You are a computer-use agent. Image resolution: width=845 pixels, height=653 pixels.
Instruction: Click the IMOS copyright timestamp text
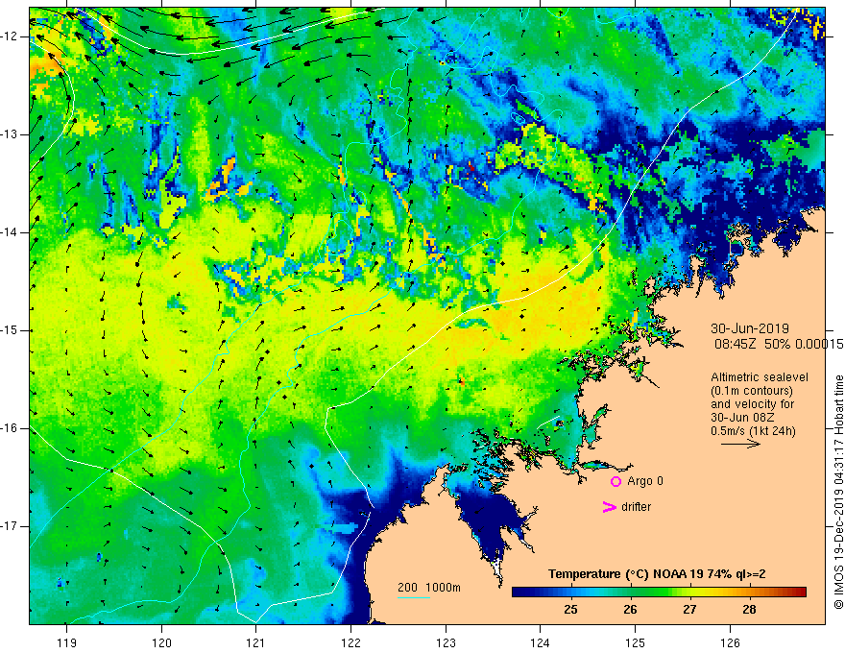(x=838, y=493)
